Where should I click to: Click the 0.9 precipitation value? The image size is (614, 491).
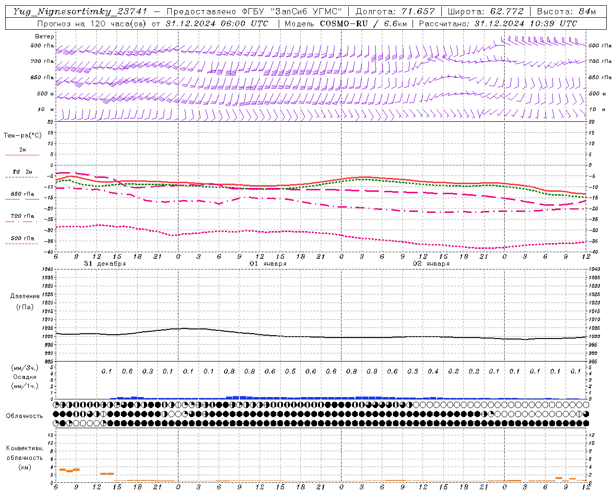pyautogui.click(x=372, y=371)
